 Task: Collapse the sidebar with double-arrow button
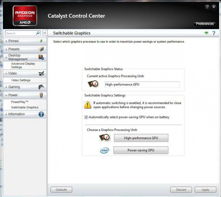point(45,33)
